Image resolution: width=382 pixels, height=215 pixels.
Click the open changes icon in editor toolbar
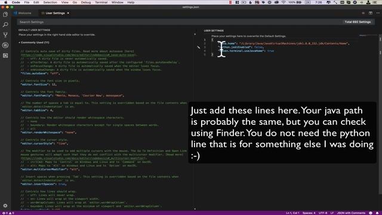coord(363,13)
